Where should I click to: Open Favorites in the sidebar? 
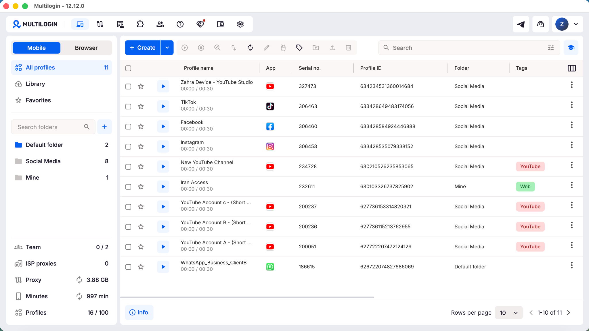click(x=61, y=100)
